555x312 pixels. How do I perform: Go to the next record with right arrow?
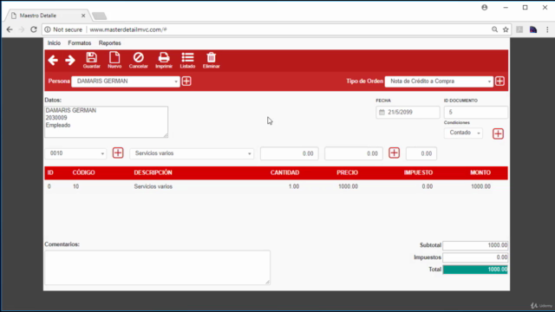point(70,60)
